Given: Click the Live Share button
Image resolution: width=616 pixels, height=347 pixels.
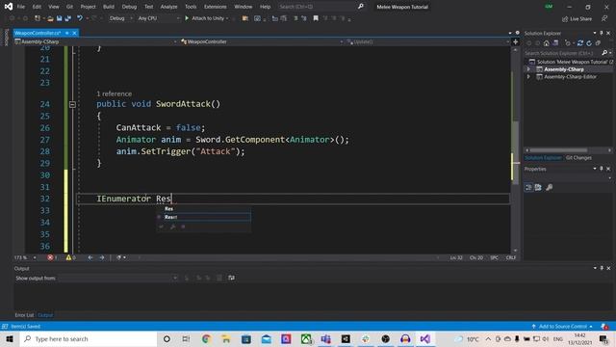Looking at the screenshot, I should point(577,19).
